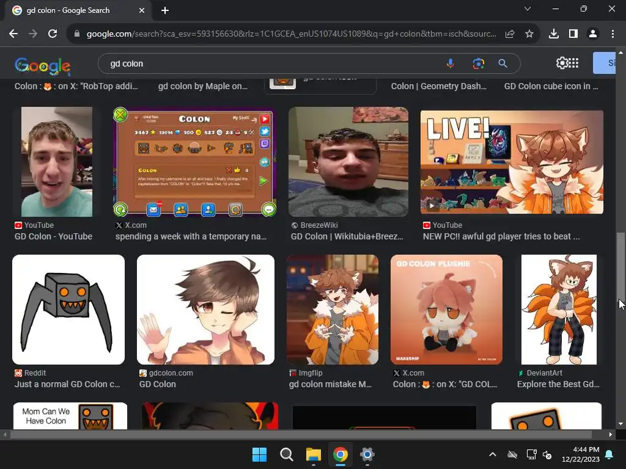Click gdcolon.com source label
The width and height of the screenshot is (626, 469).
(x=171, y=373)
